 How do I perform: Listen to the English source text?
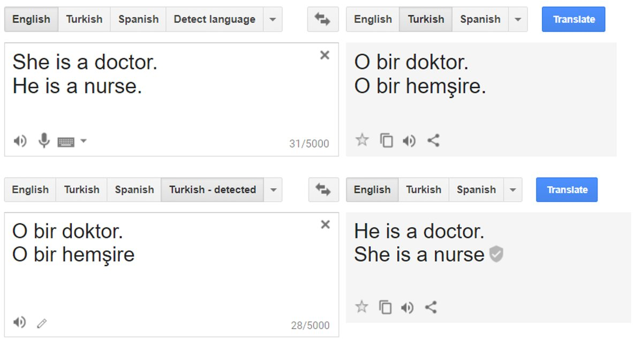coord(20,141)
